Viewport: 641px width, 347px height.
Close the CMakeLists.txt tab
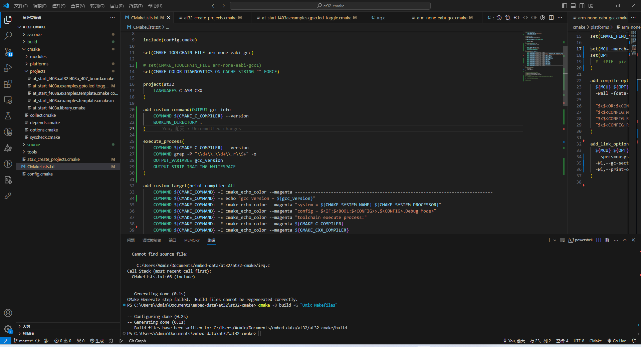[169, 18]
